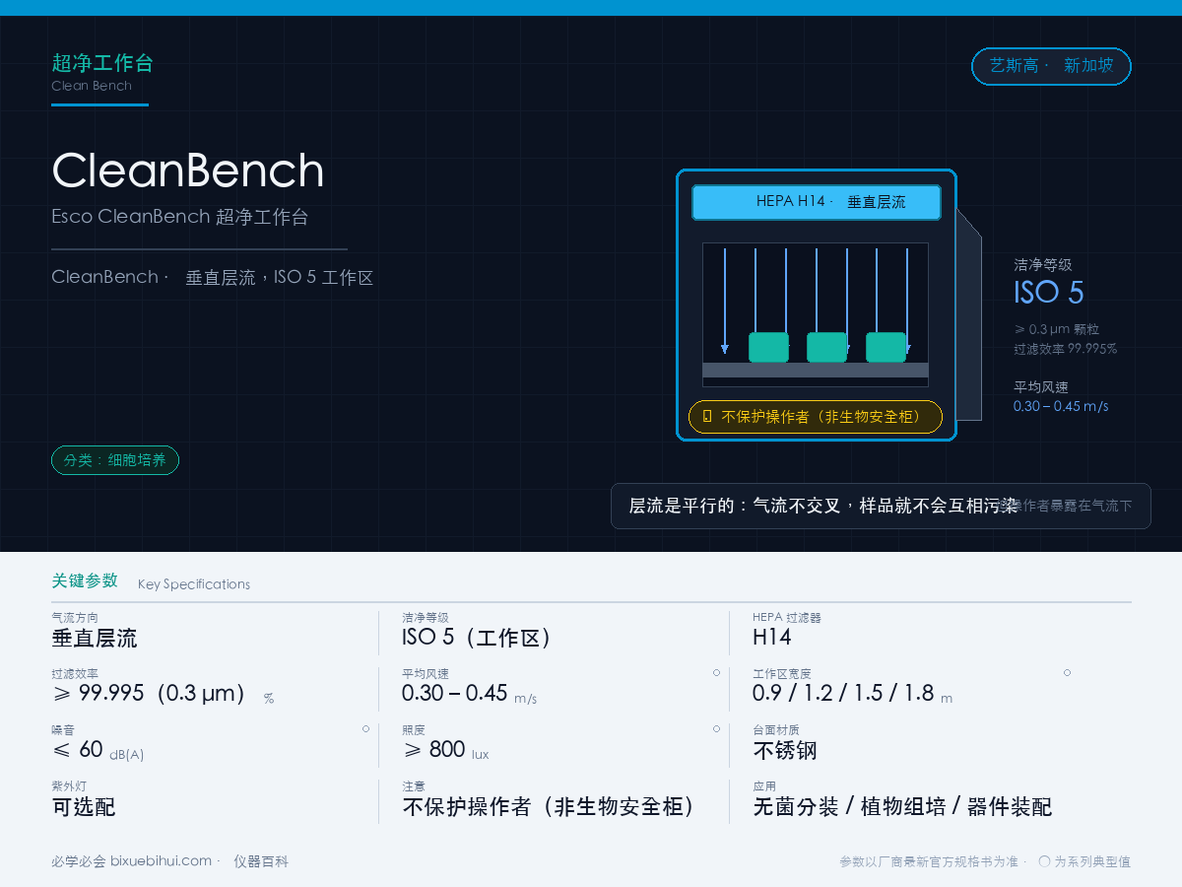
Task: Click the 必学必会 footer brand text
Action: (x=79, y=861)
